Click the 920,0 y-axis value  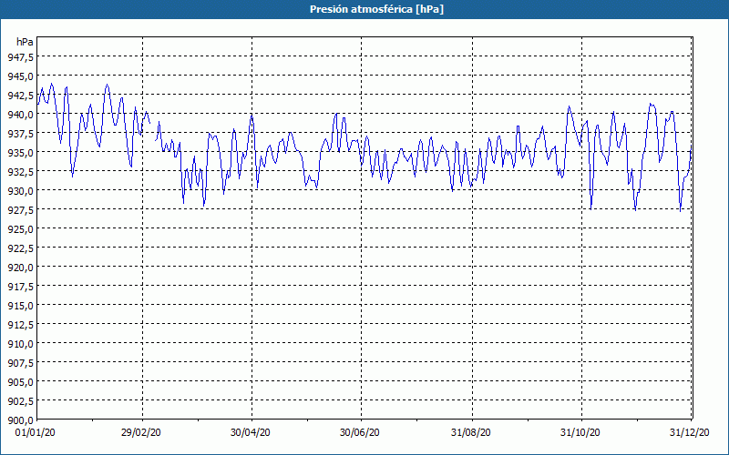pyautogui.click(x=20, y=268)
